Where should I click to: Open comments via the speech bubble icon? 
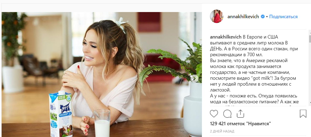[x=227, y=114]
